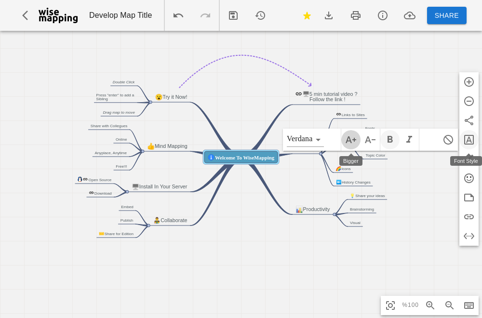The image size is (482, 318).
Task: Select the Welcome To WiseMapping central topic
Action: coord(241,157)
